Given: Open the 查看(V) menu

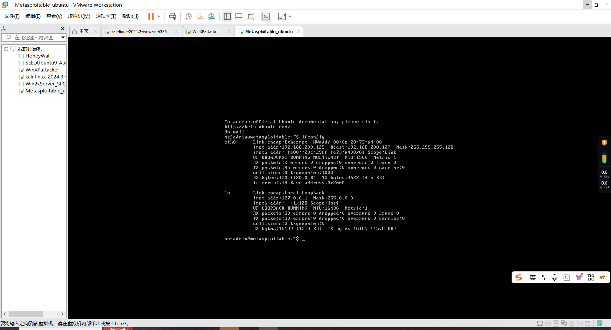Looking at the screenshot, I should [x=54, y=16].
